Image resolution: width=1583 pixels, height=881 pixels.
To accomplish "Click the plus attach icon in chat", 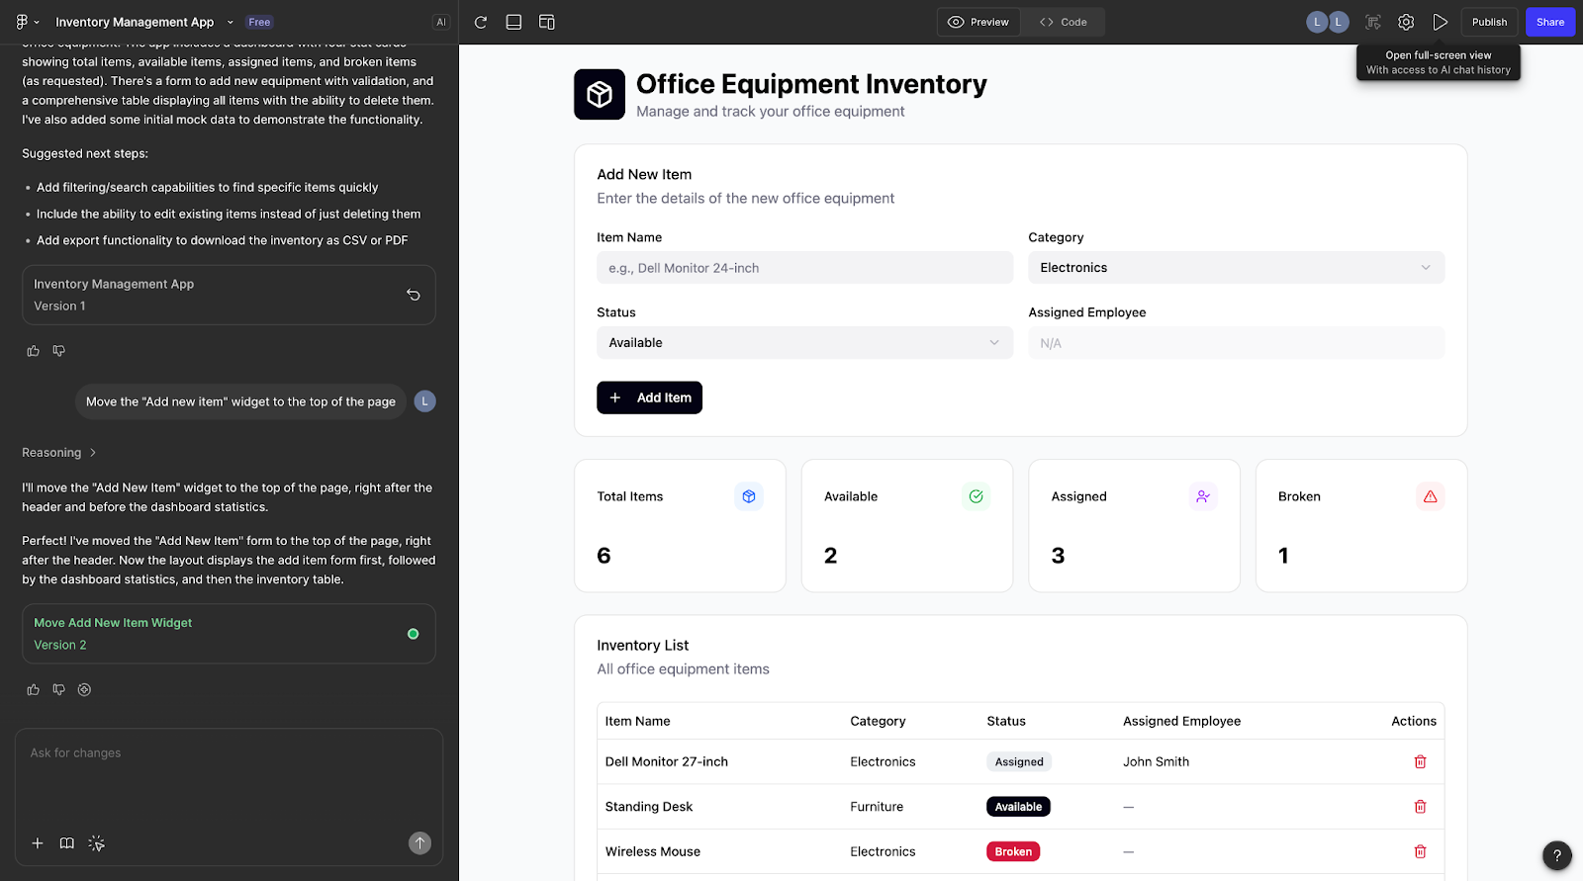I will (x=38, y=843).
